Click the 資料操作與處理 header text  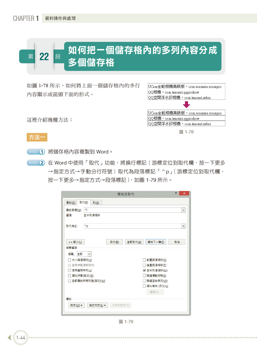tap(60, 18)
